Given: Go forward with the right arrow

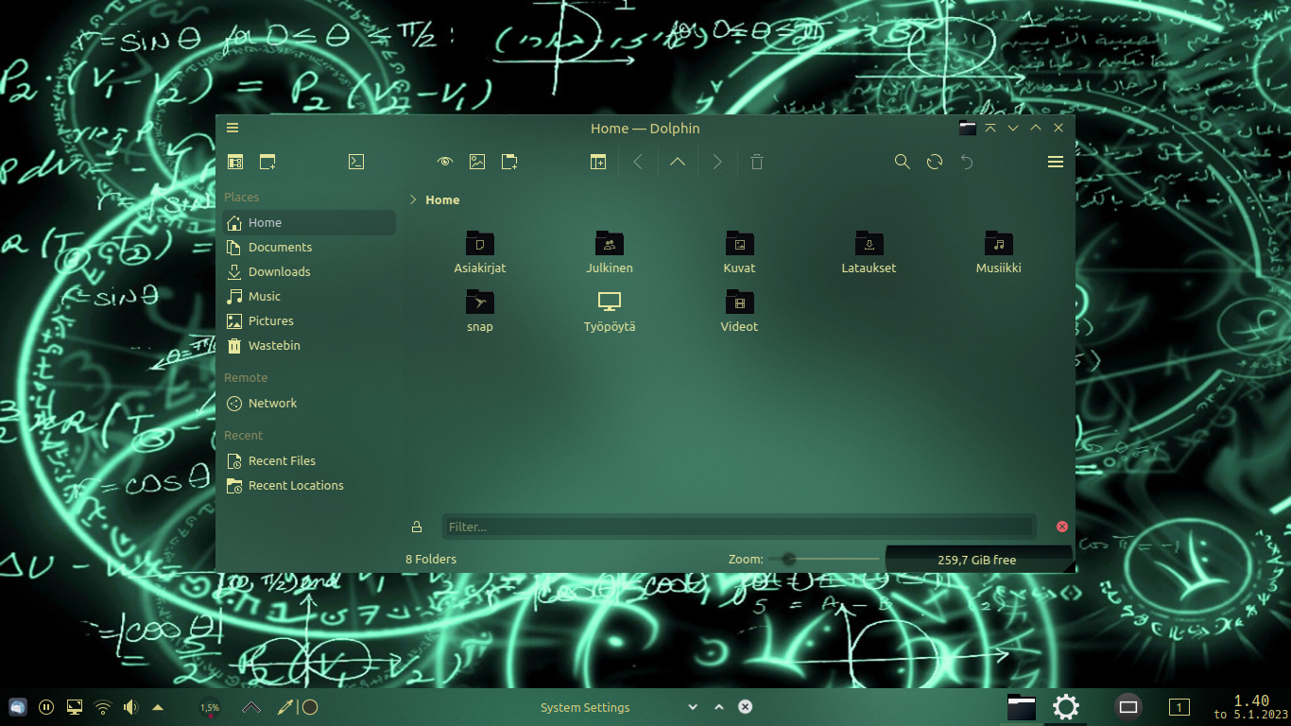Looking at the screenshot, I should (717, 162).
